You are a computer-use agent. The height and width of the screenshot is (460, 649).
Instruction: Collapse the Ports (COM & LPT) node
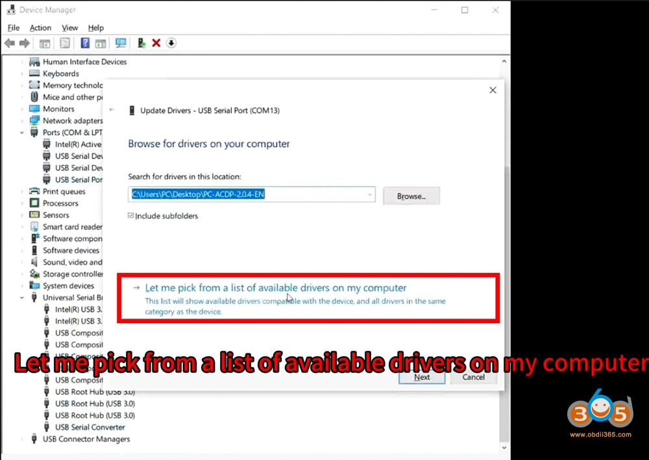(x=22, y=133)
